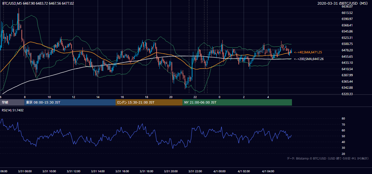
Task: Click price axis label 6523.31
Action: (347, 38)
